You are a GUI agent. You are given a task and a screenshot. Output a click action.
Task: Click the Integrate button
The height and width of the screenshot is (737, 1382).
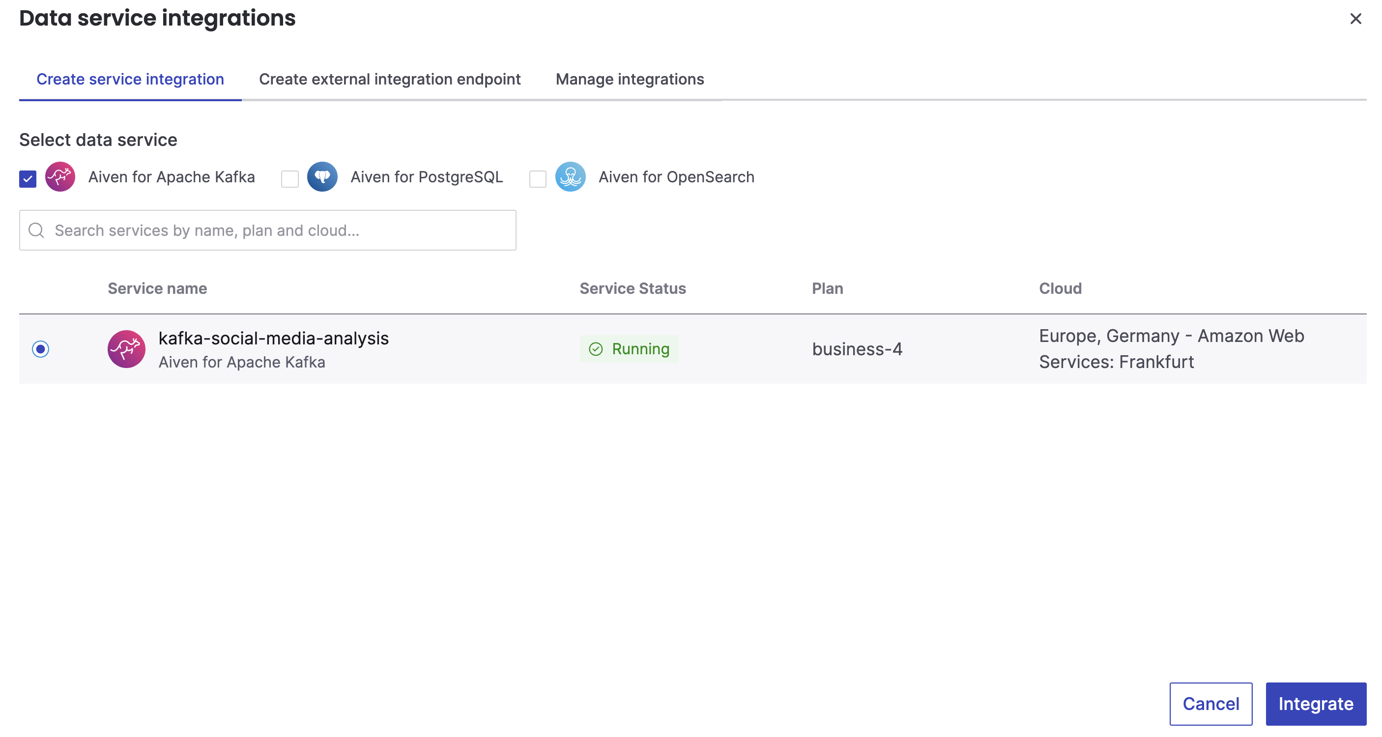click(x=1316, y=704)
